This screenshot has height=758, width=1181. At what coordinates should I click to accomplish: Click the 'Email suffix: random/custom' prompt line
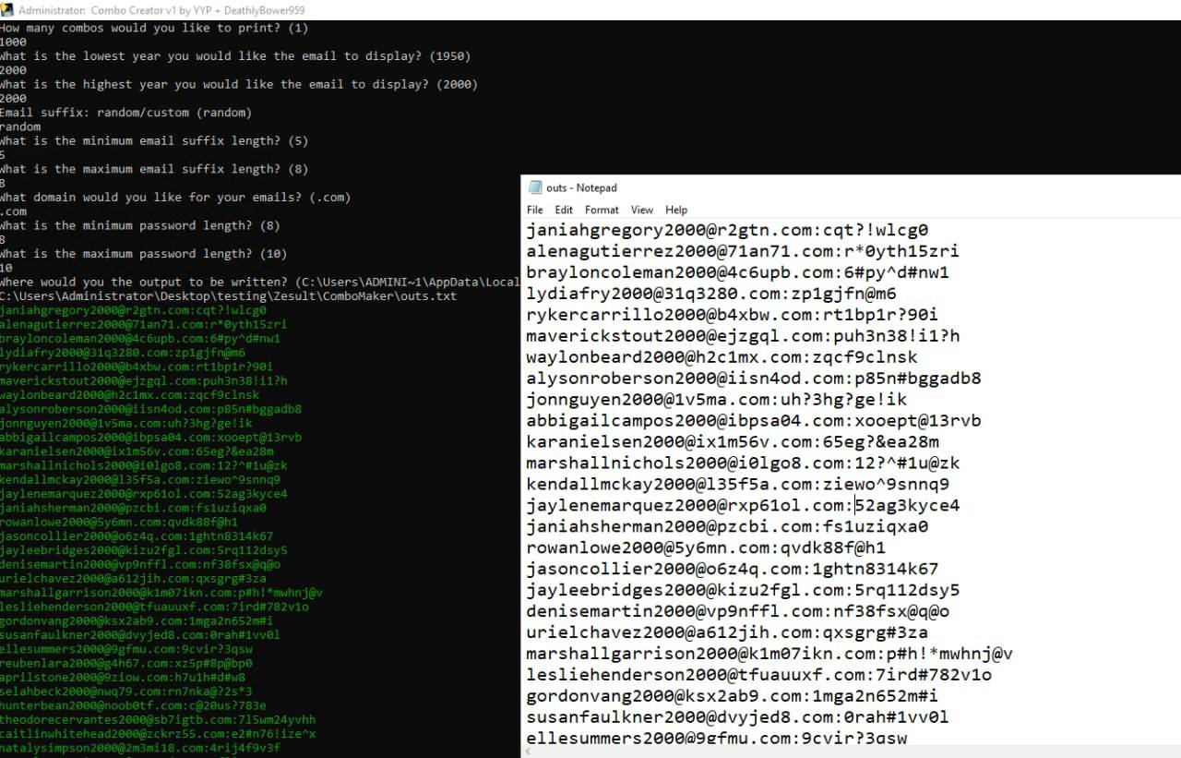(x=125, y=113)
